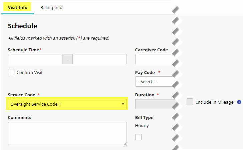This screenshot has width=243, height=150.
Task: Click the Service Code field label
Action: point(22,95)
